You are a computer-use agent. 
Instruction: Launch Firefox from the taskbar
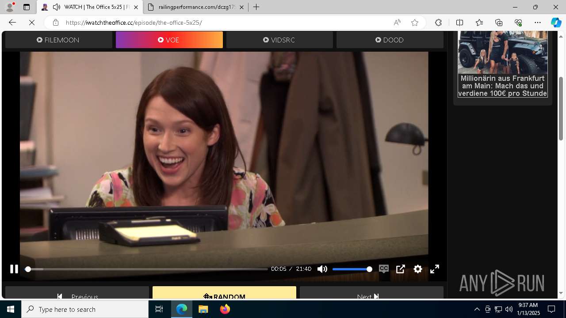coord(225,309)
